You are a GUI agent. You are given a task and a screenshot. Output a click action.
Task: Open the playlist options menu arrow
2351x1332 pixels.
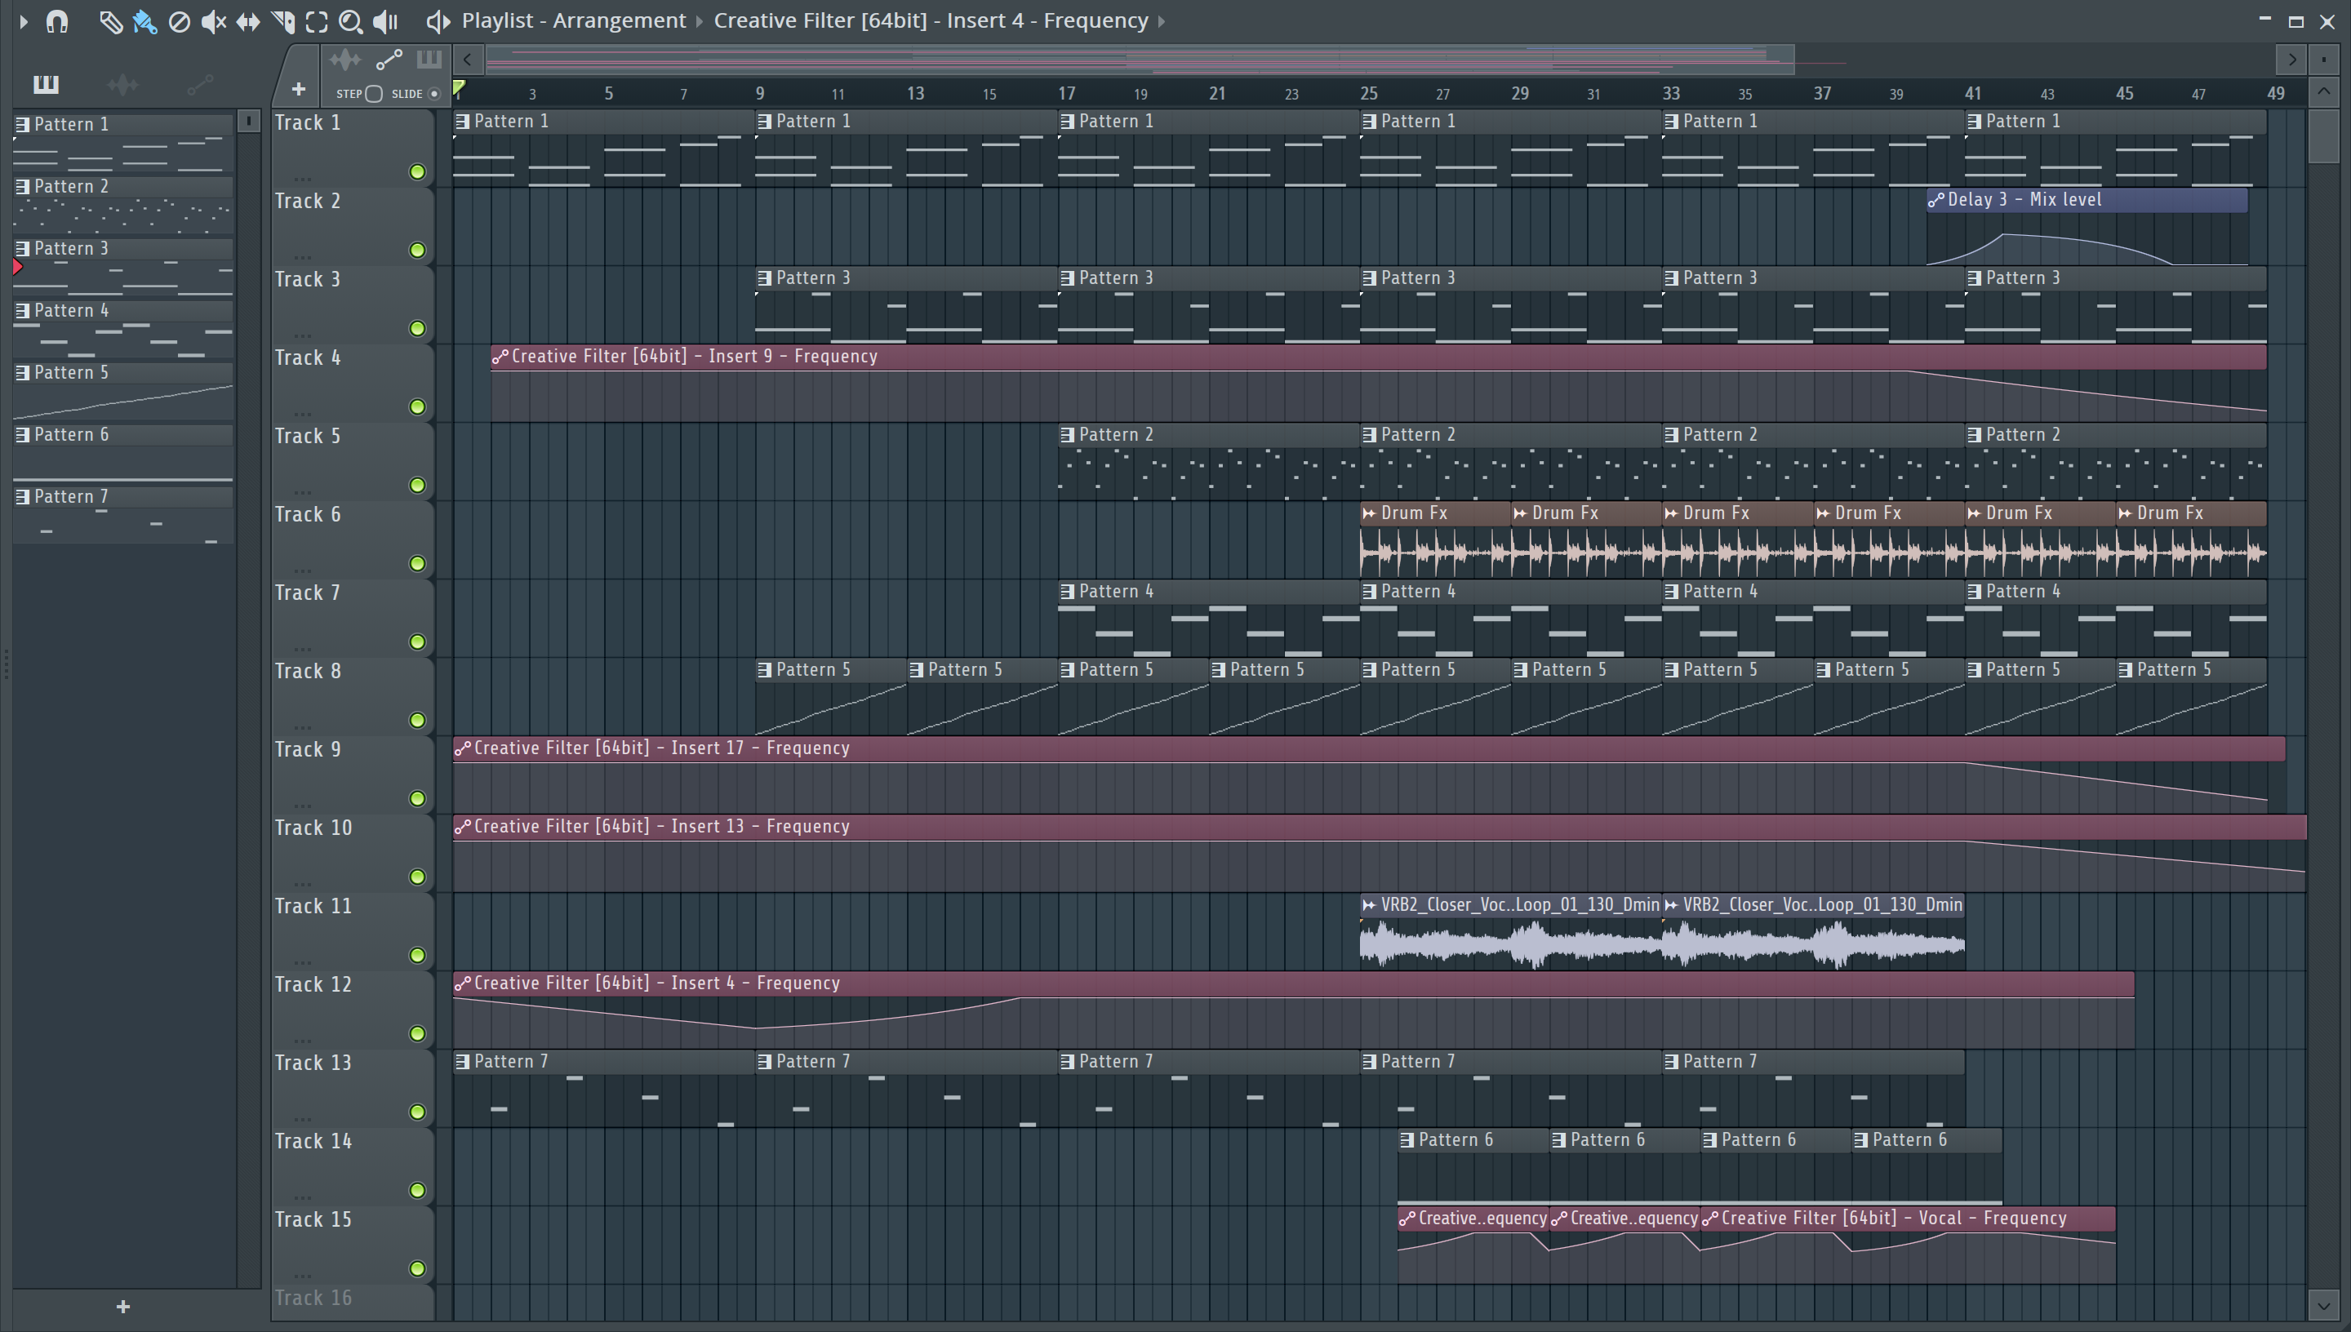click(x=24, y=20)
